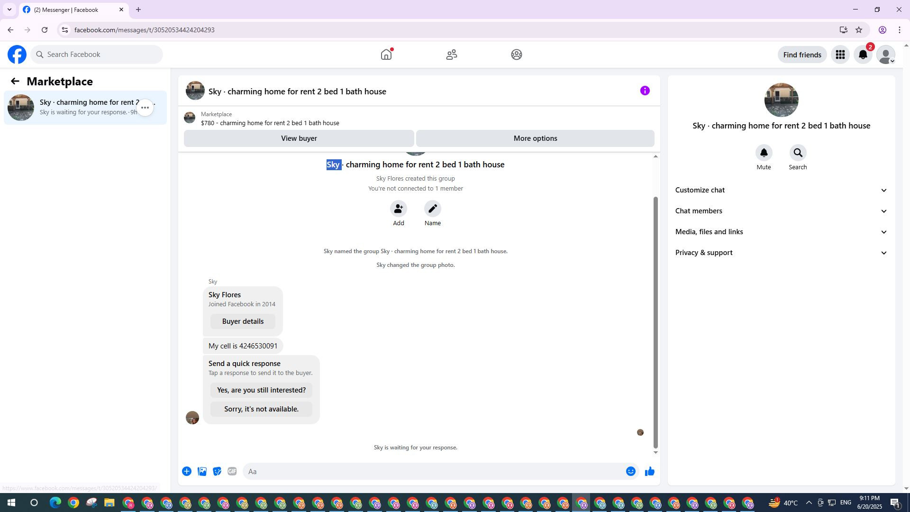This screenshot has height=512, width=910.
Task: Expand Media, files and links section
Action: tap(781, 232)
